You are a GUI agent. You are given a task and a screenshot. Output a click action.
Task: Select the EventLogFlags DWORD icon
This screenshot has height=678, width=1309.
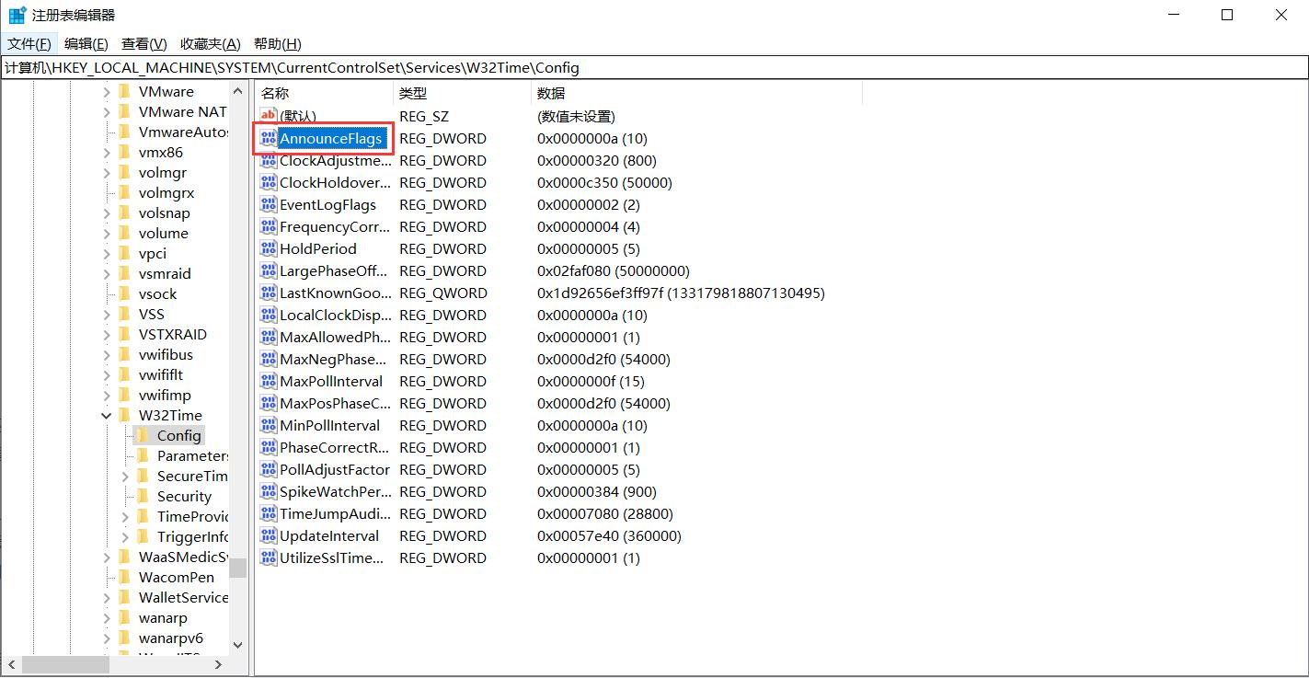[x=270, y=204]
